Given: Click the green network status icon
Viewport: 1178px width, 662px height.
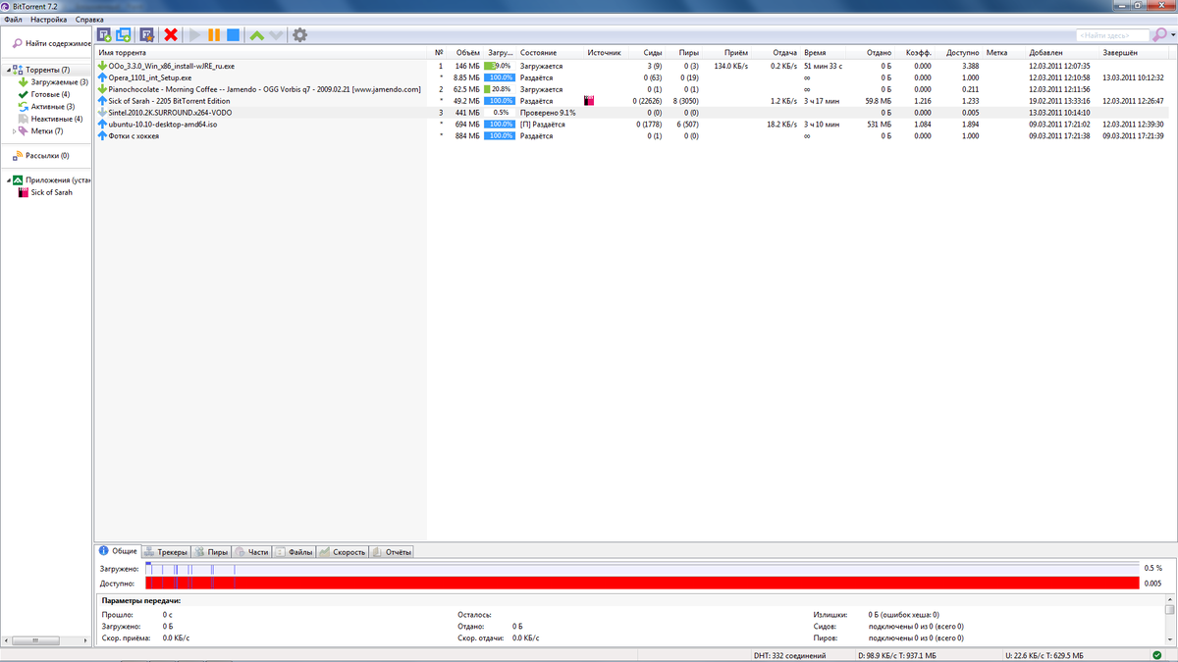Looking at the screenshot, I should [1157, 655].
